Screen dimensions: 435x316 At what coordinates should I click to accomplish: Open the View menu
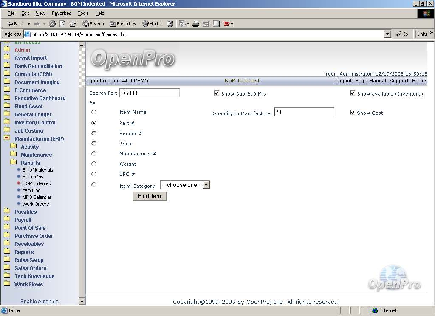click(x=40, y=13)
